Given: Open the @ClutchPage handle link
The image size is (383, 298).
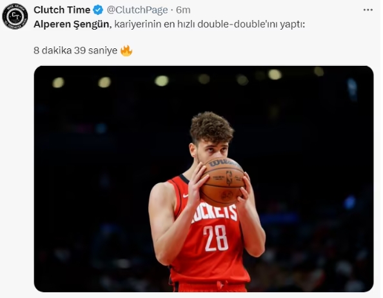Looking at the screenshot, I should point(137,10).
